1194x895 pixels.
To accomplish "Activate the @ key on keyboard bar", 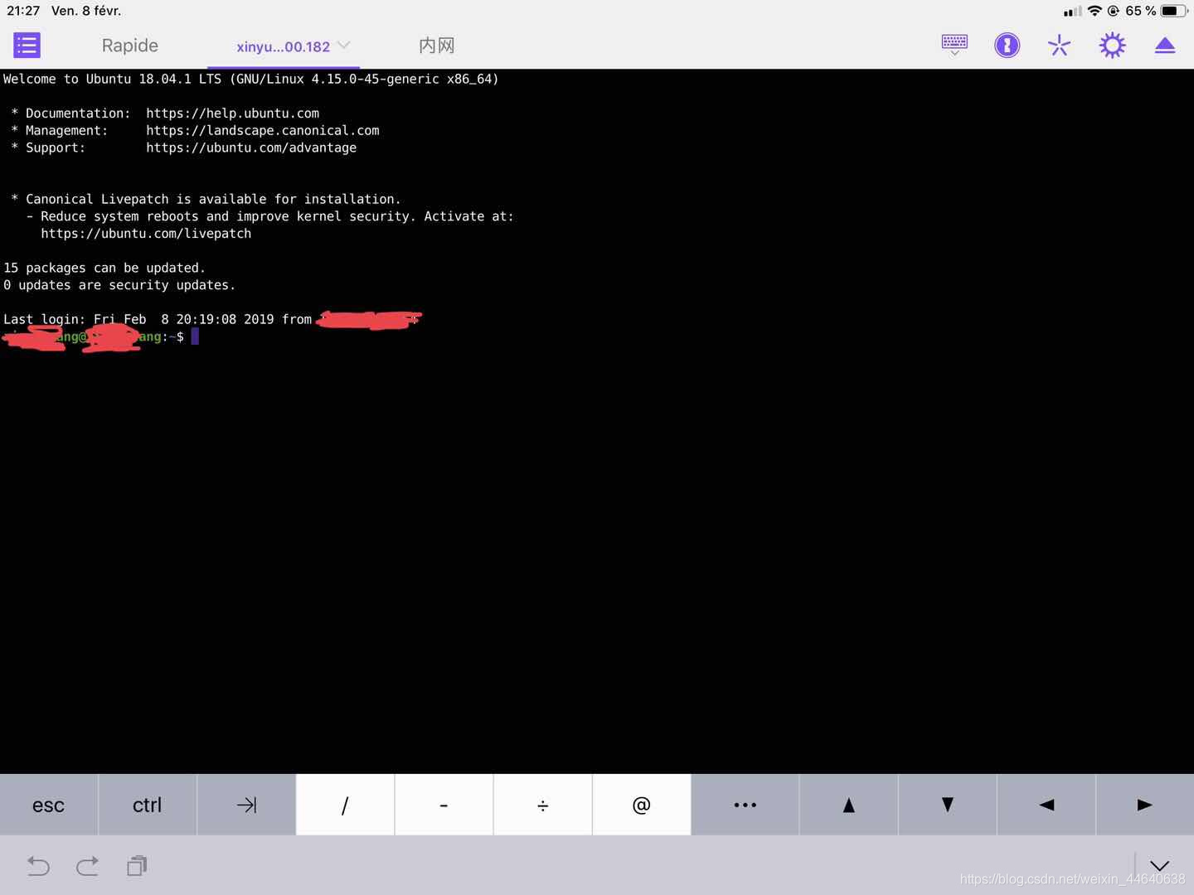I will coord(641,804).
